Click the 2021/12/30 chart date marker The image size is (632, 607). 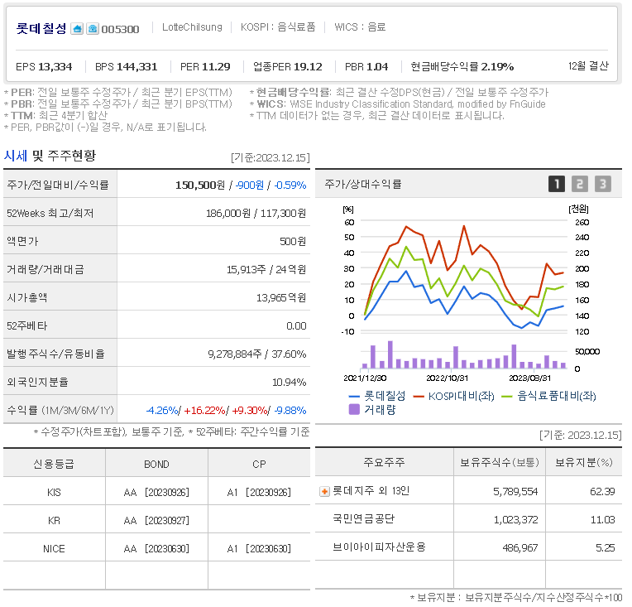click(x=365, y=378)
